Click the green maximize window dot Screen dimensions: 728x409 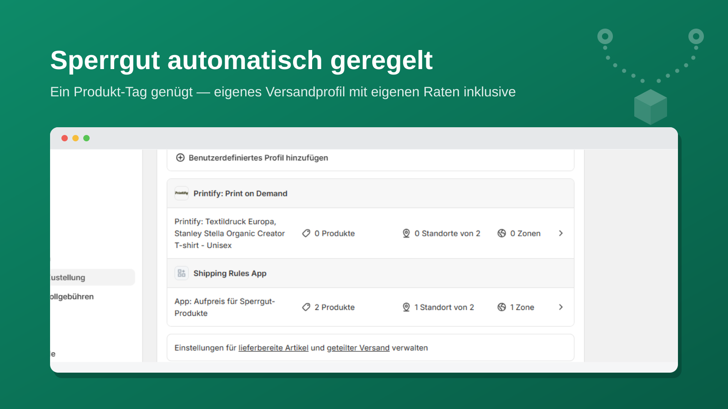click(86, 138)
